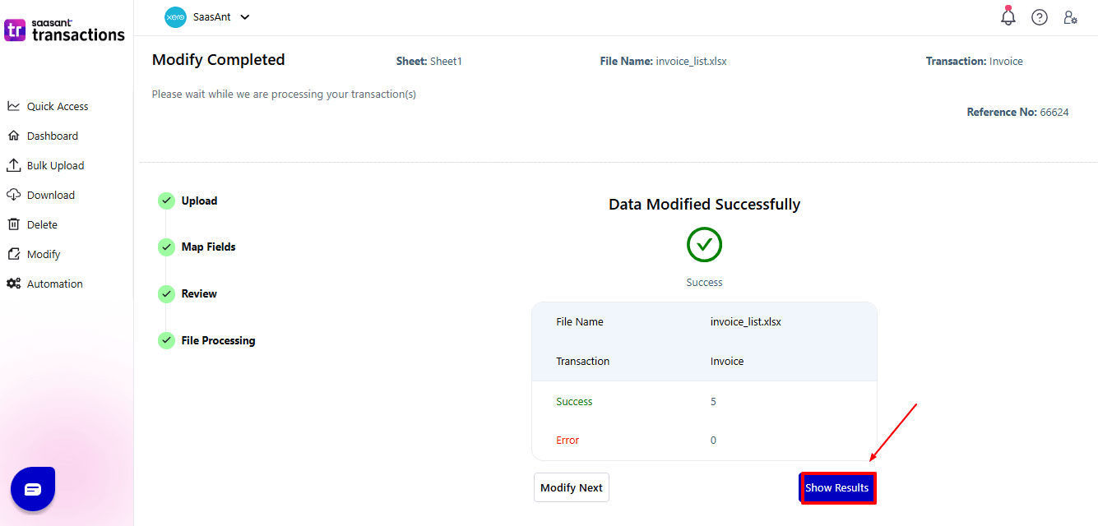Click the notification bell icon
The width and height of the screenshot is (1098, 526).
pos(1008,16)
